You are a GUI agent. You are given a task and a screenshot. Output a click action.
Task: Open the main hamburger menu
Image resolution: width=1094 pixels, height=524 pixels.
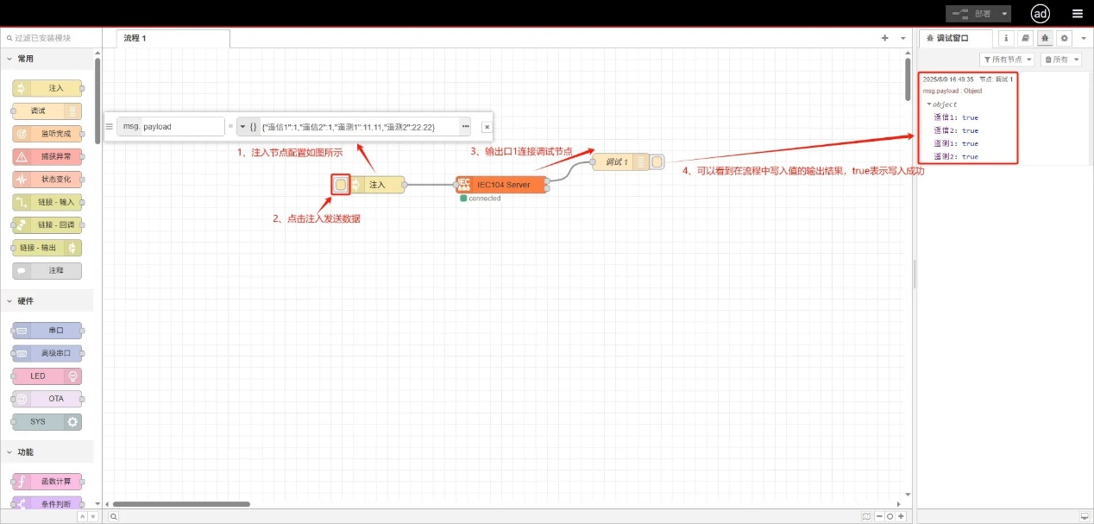tap(1077, 13)
